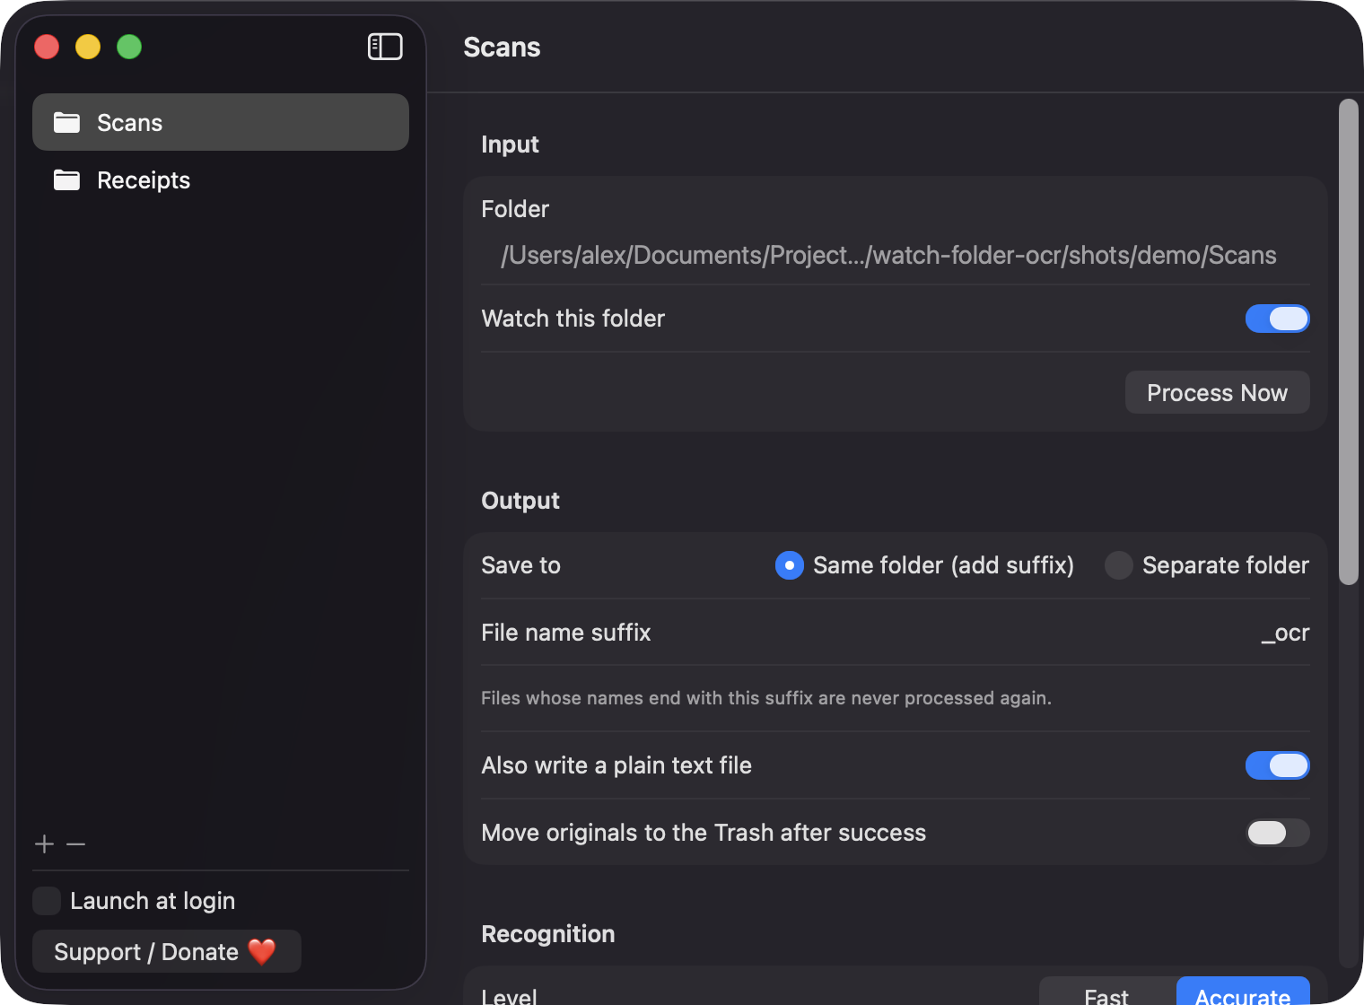Click the yellow minimize window button

pos(88,47)
